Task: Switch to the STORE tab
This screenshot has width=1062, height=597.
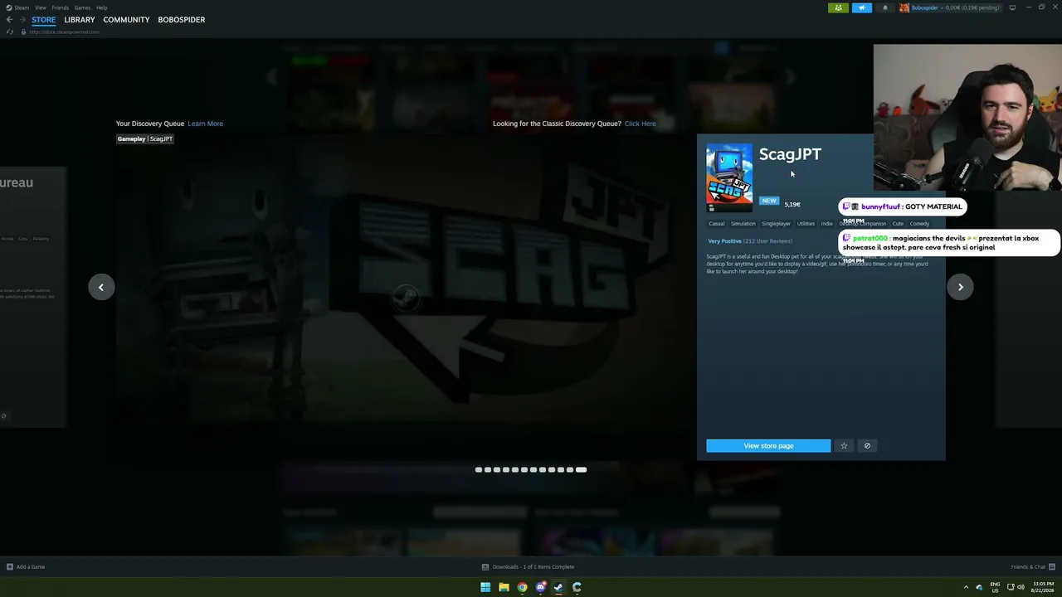Action: pyautogui.click(x=44, y=20)
